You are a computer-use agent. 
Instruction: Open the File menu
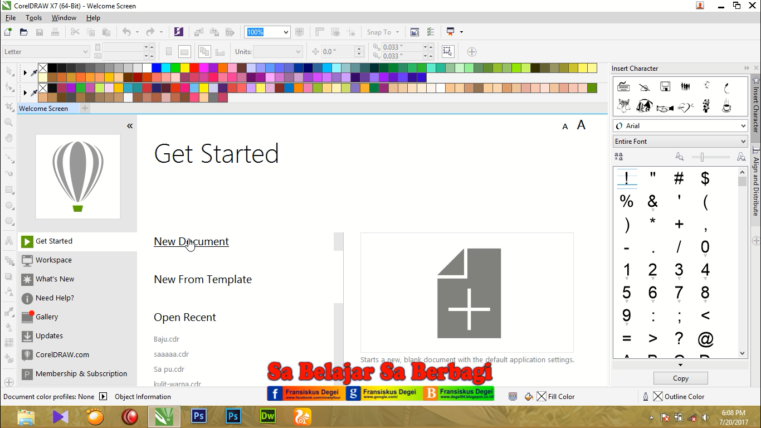11,18
